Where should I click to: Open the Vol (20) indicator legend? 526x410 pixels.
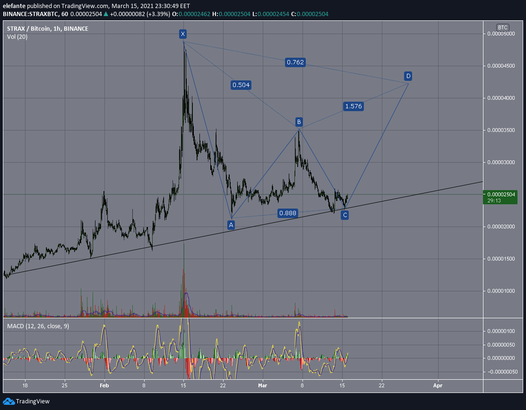pyautogui.click(x=17, y=36)
